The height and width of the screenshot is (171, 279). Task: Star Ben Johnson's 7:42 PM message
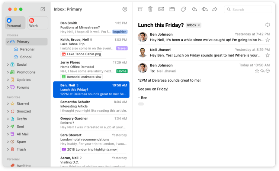click(267, 40)
